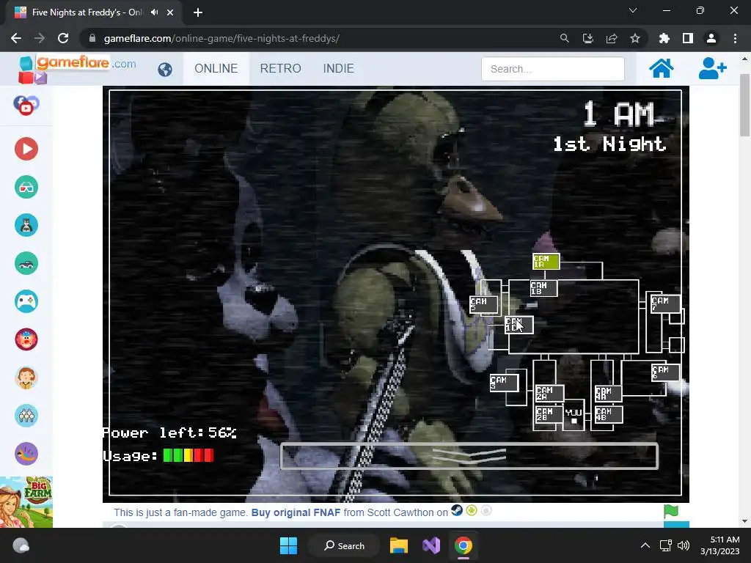Open the 3D glasses games category
751x563 pixels.
[26, 187]
